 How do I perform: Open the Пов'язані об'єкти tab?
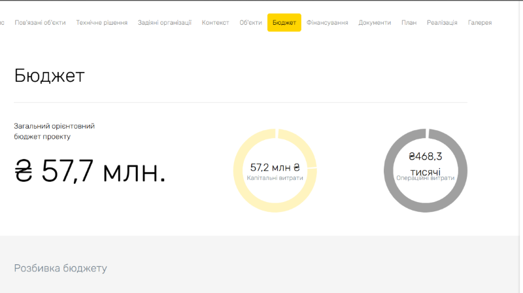(x=40, y=22)
